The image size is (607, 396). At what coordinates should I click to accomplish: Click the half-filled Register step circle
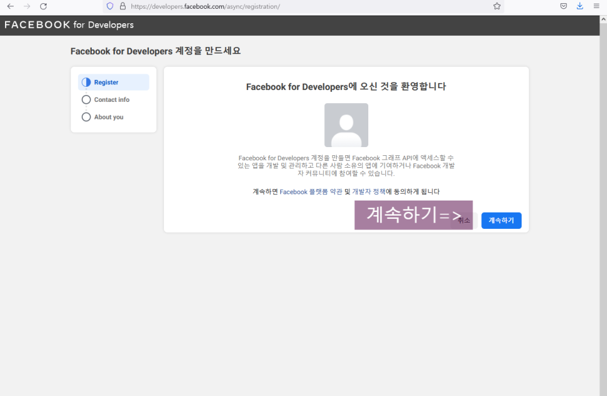point(86,82)
